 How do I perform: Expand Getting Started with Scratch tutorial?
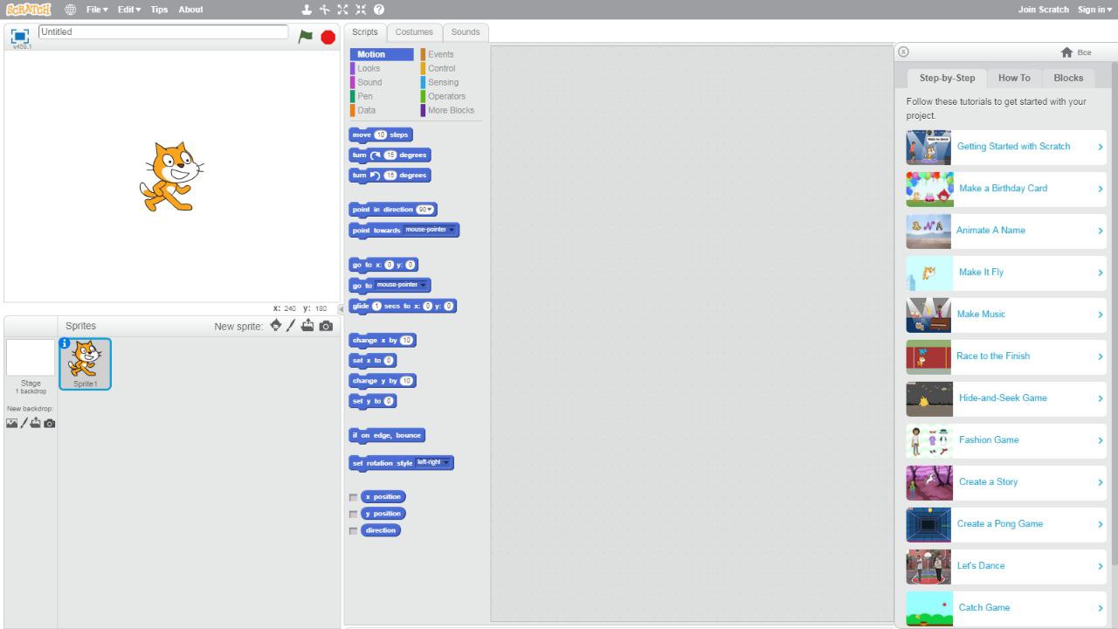click(x=1006, y=147)
